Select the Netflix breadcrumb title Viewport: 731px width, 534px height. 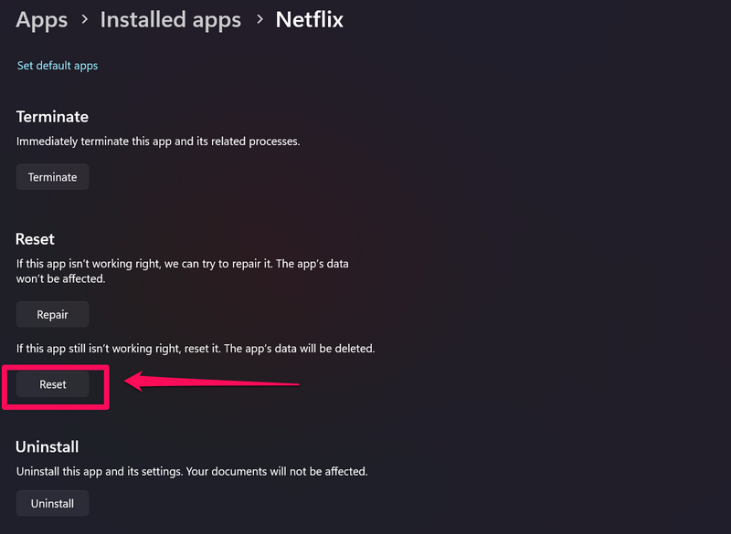click(310, 19)
